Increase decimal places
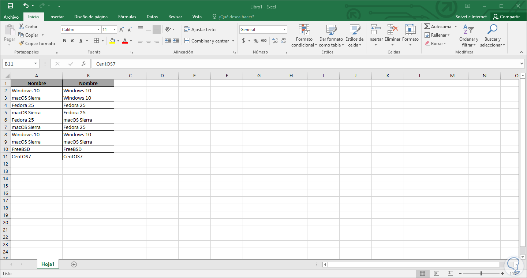Image resolution: width=527 pixels, height=278 pixels. [x=275, y=41]
